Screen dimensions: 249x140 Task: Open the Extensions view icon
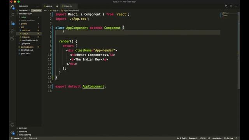pyautogui.click(x=12, y=38)
